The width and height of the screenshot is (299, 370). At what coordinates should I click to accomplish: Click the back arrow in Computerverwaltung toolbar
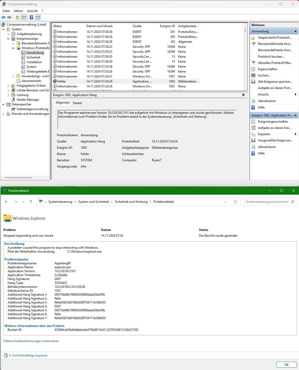click(x=3, y=17)
